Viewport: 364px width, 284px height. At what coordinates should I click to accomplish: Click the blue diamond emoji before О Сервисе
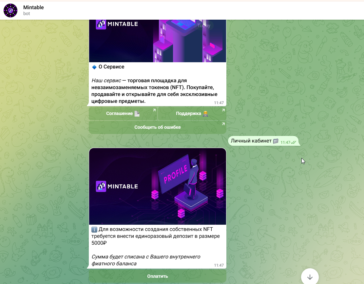tap(94, 67)
